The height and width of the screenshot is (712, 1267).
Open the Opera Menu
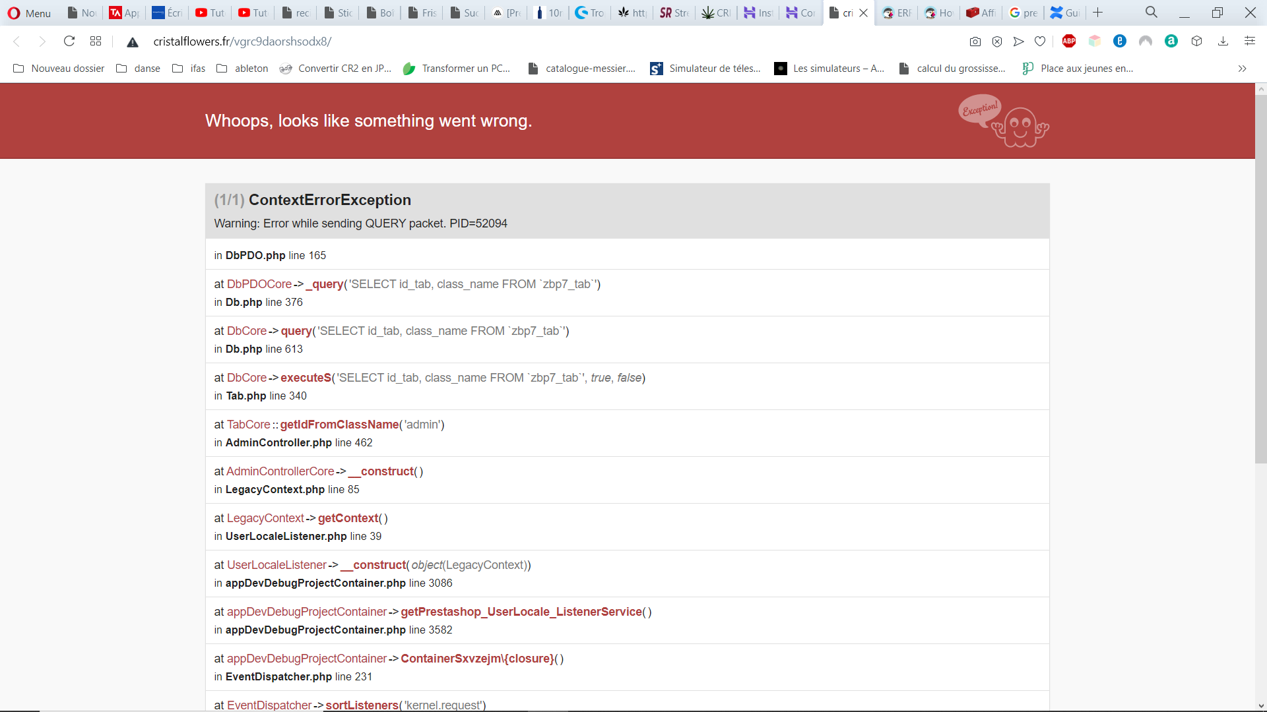pos(29,13)
